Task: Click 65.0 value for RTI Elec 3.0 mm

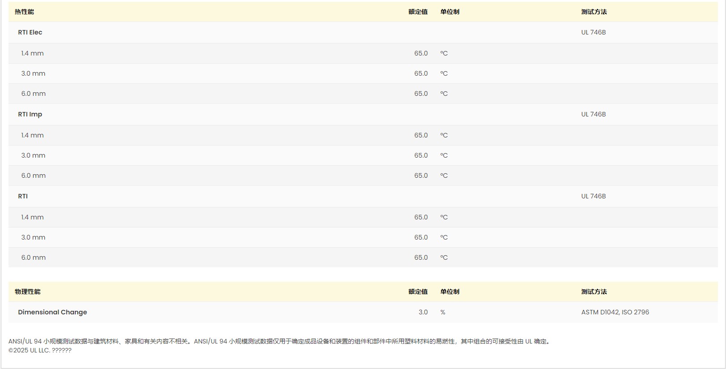Action: pos(421,73)
